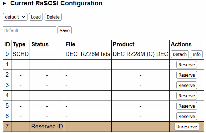Screen dimensions: 206x133
Task: Unreserve SCSI ID 7
Action: coord(187,127)
